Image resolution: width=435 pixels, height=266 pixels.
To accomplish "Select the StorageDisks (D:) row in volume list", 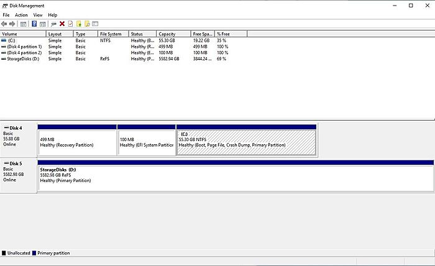I will click(21, 58).
